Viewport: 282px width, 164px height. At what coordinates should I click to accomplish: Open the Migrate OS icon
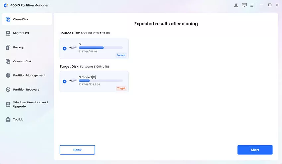[x=8, y=33]
